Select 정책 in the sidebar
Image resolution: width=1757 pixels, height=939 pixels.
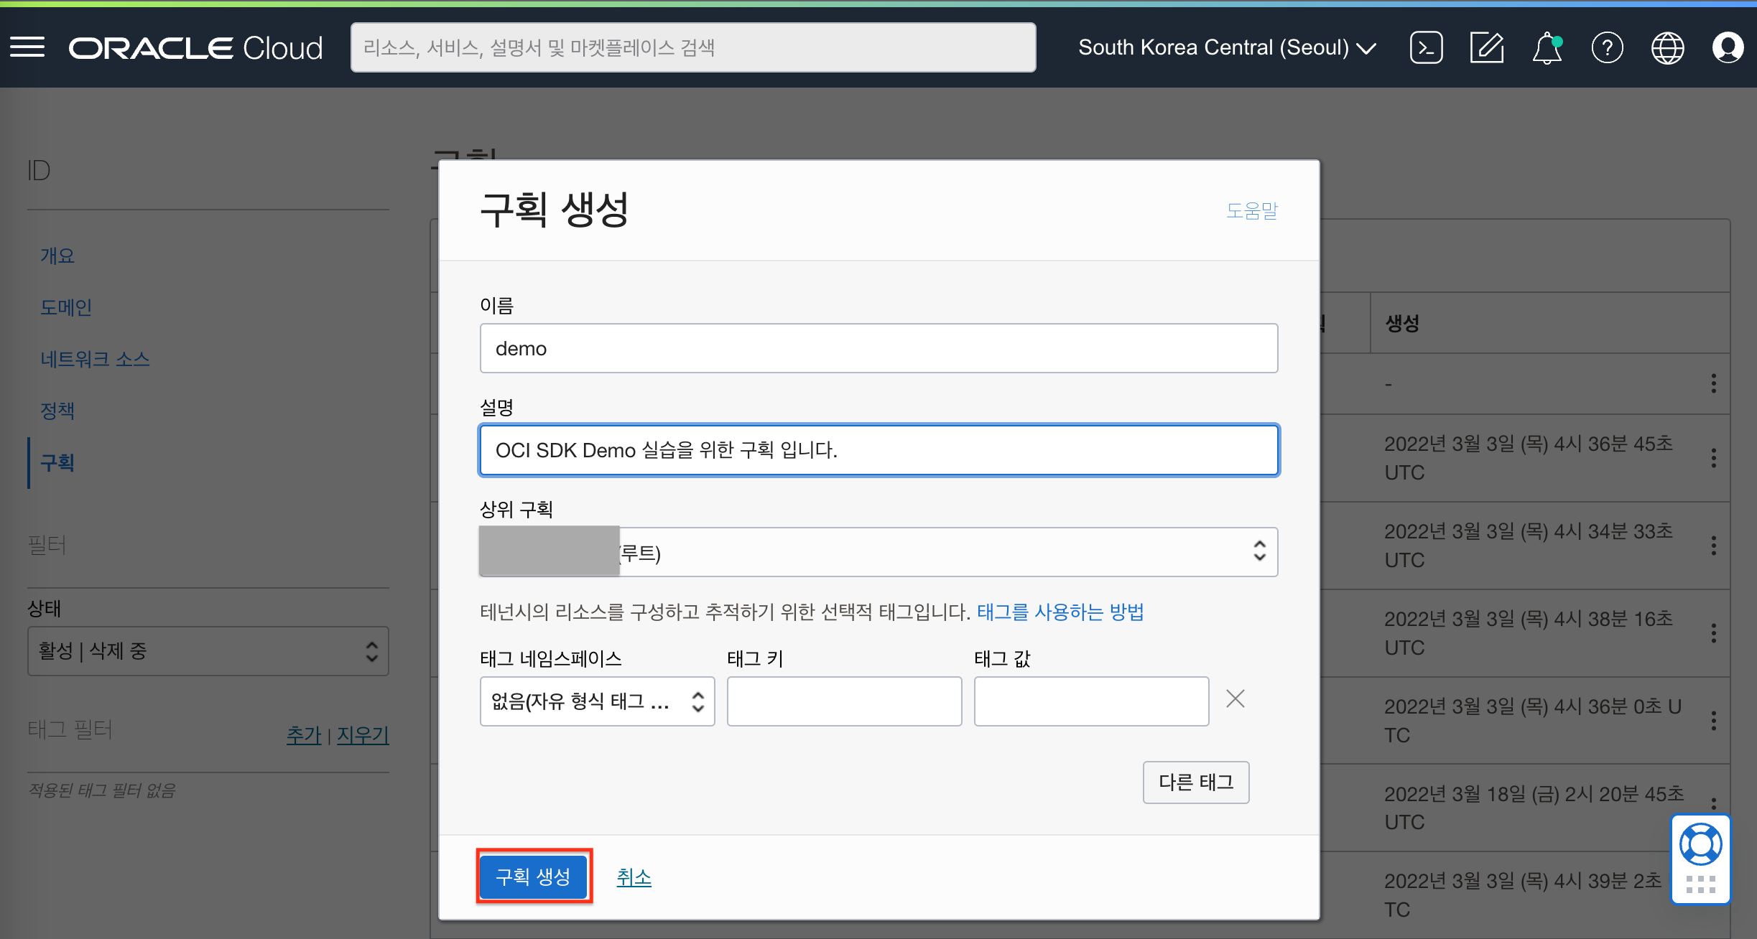click(57, 411)
